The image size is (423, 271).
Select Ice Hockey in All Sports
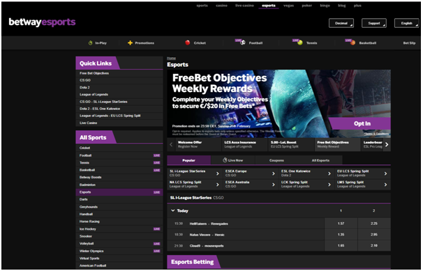[x=119, y=229]
